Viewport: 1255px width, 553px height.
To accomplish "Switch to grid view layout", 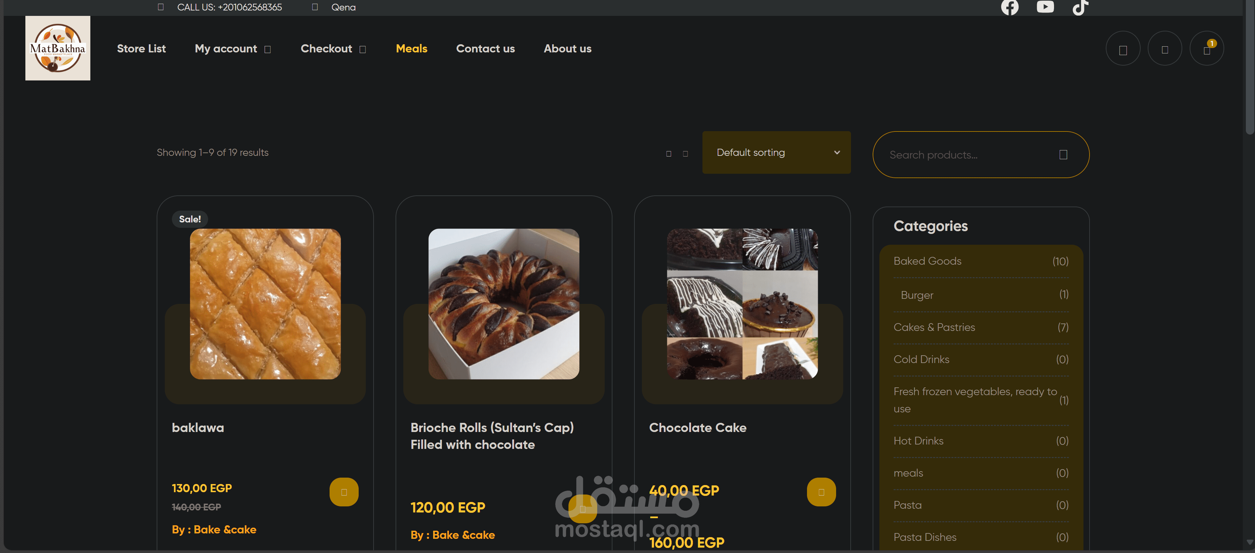I will tap(668, 154).
